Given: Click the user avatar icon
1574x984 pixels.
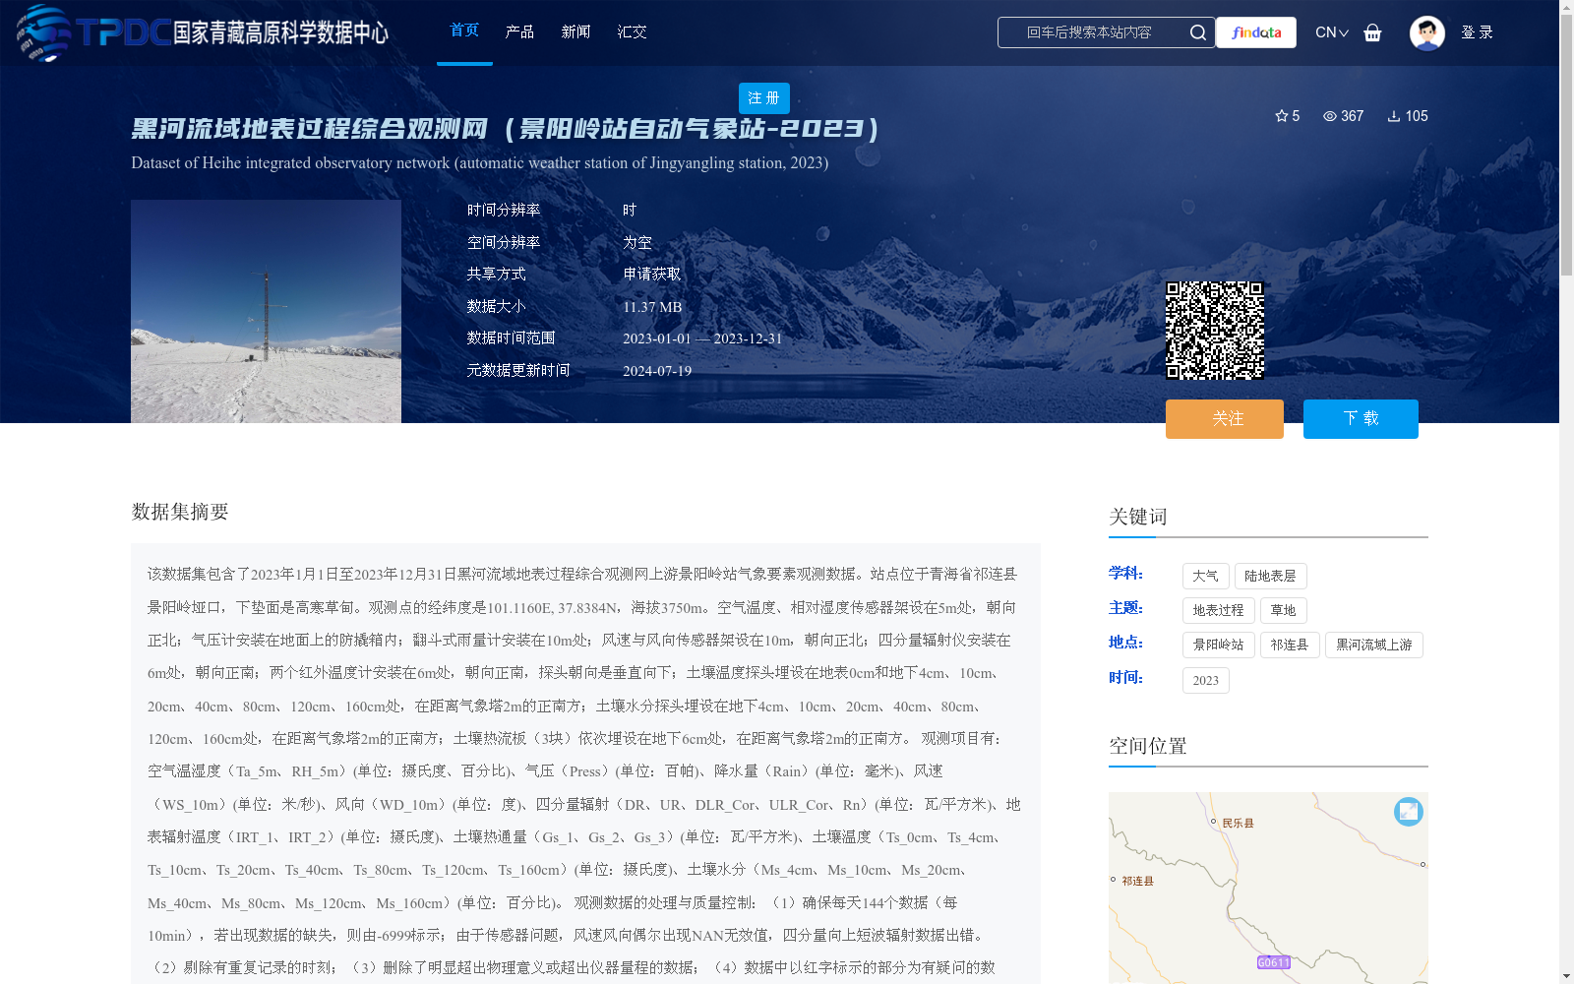Looking at the screenshot, I should click(1426, 32).
